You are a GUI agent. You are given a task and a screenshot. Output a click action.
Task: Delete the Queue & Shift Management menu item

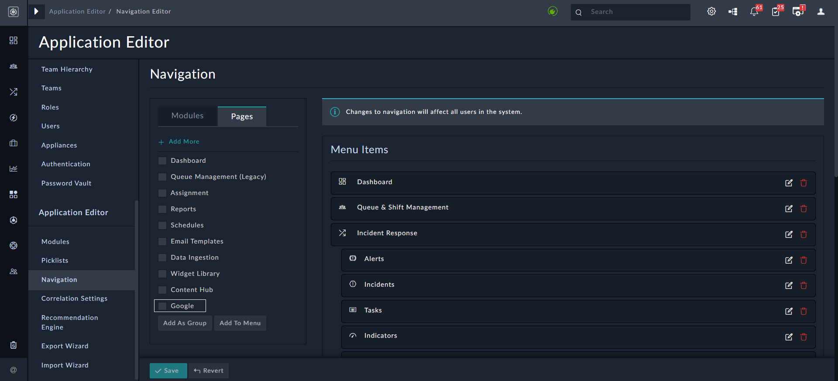pos(804,209)
